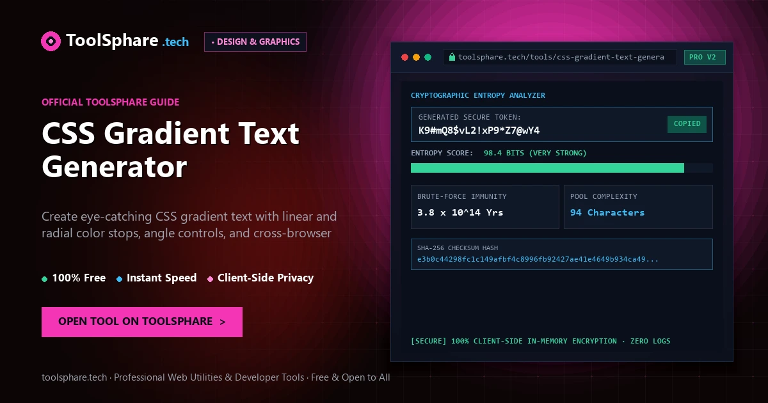
Task: Click the [SECURE] 100% client-side encryption footer
Action: [x=541, y=341]
